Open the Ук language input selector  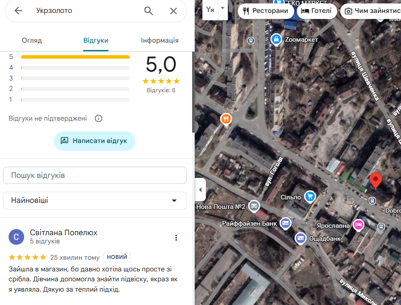[x=210, y=10]
